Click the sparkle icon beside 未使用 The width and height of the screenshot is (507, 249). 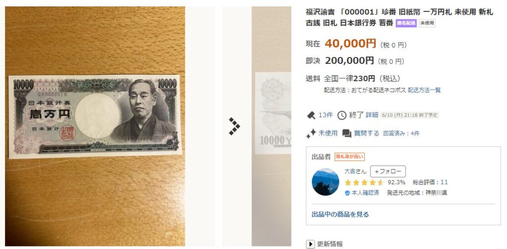tap(311, 133)
